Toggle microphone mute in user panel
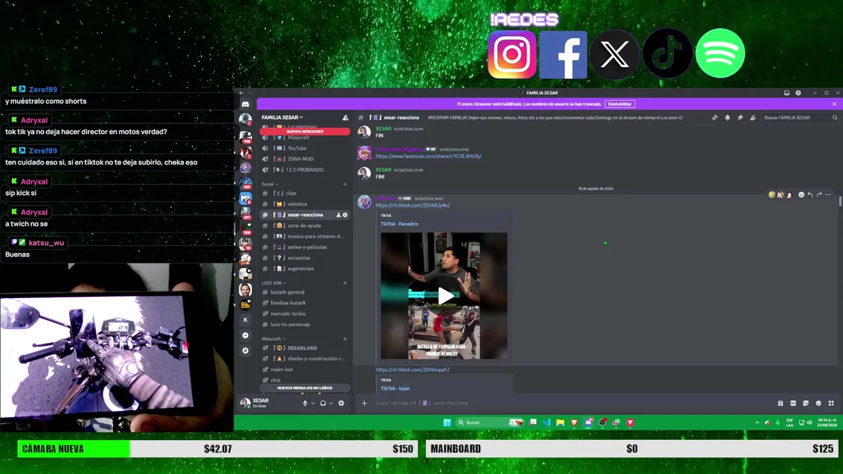Image resolution: width=843 pixels, height=474 pixels. (x=304, y=403)
